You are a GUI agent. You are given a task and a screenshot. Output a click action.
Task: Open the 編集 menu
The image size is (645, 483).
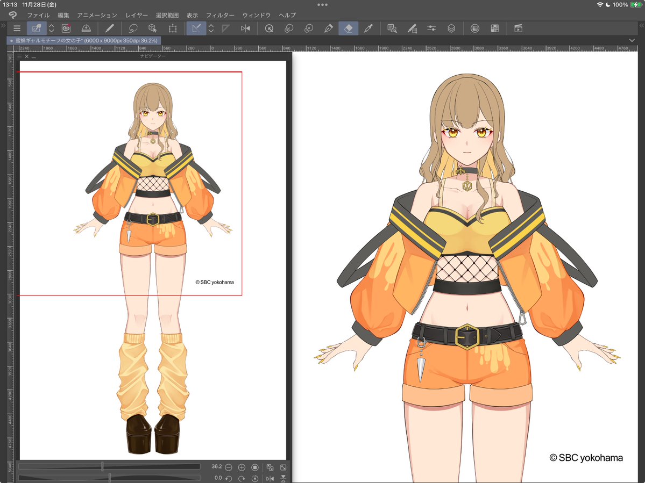[63, 15]
